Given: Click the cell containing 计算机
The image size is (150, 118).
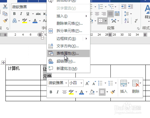Looking at the screenshot, I should tap(23, 72).
